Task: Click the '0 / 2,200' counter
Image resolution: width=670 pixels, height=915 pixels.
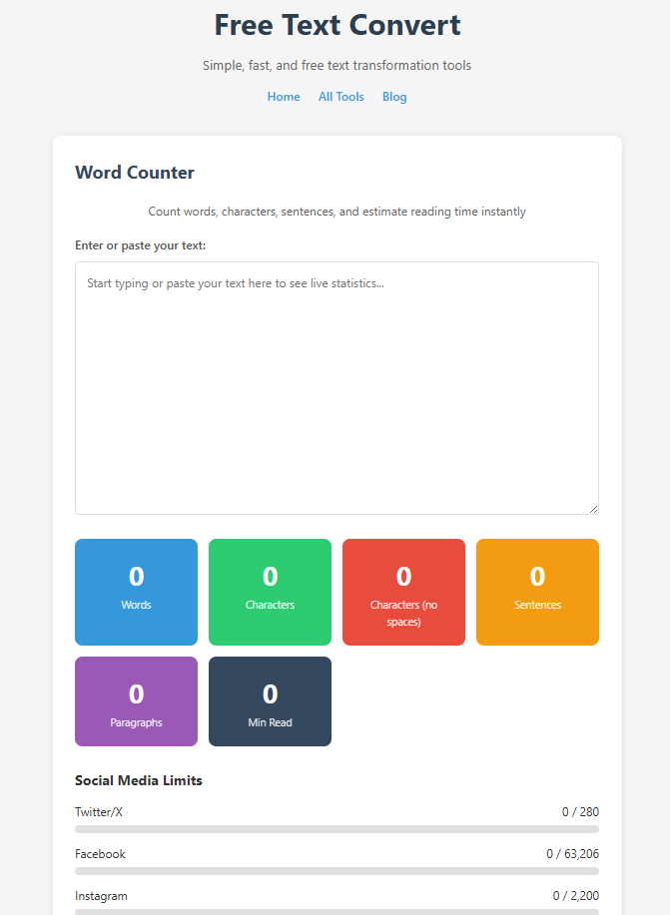Action: pyautogui.click(x=576, y=896)
